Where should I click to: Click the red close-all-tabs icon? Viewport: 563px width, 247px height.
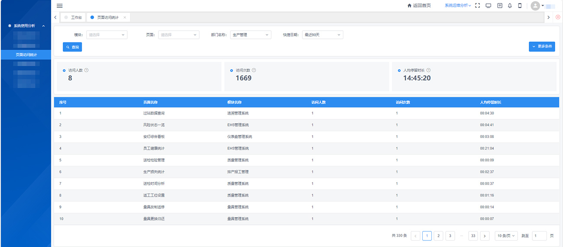pos(558,17)
